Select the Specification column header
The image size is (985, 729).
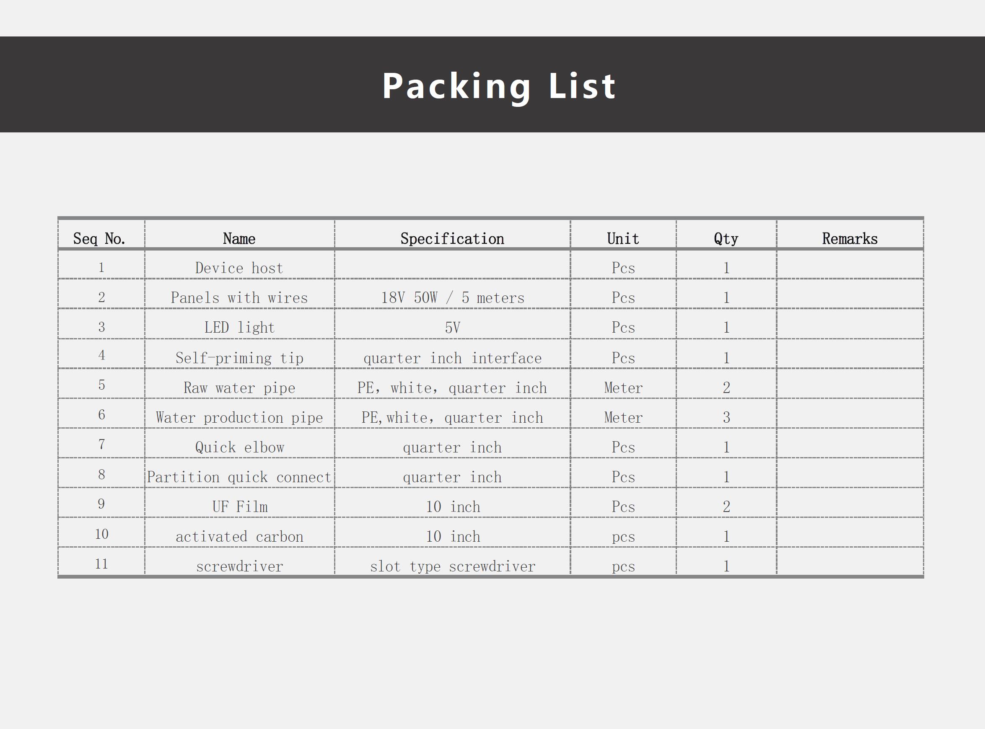tap(452, 238)
